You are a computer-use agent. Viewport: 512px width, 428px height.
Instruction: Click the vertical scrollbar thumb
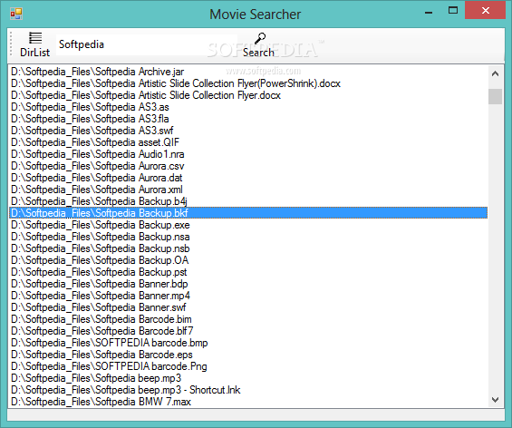[495, 96]
